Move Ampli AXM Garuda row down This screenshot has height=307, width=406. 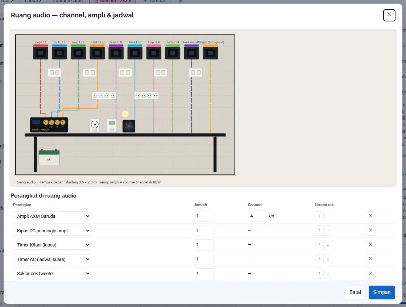tap(319, 216)
